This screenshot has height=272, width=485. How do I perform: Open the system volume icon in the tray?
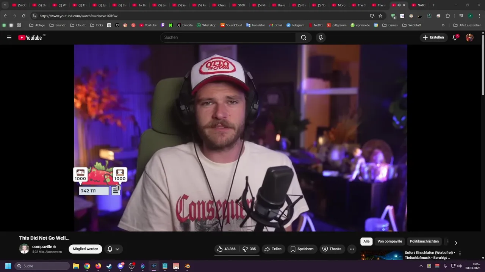pyautogui.click(x=459, y=266)
